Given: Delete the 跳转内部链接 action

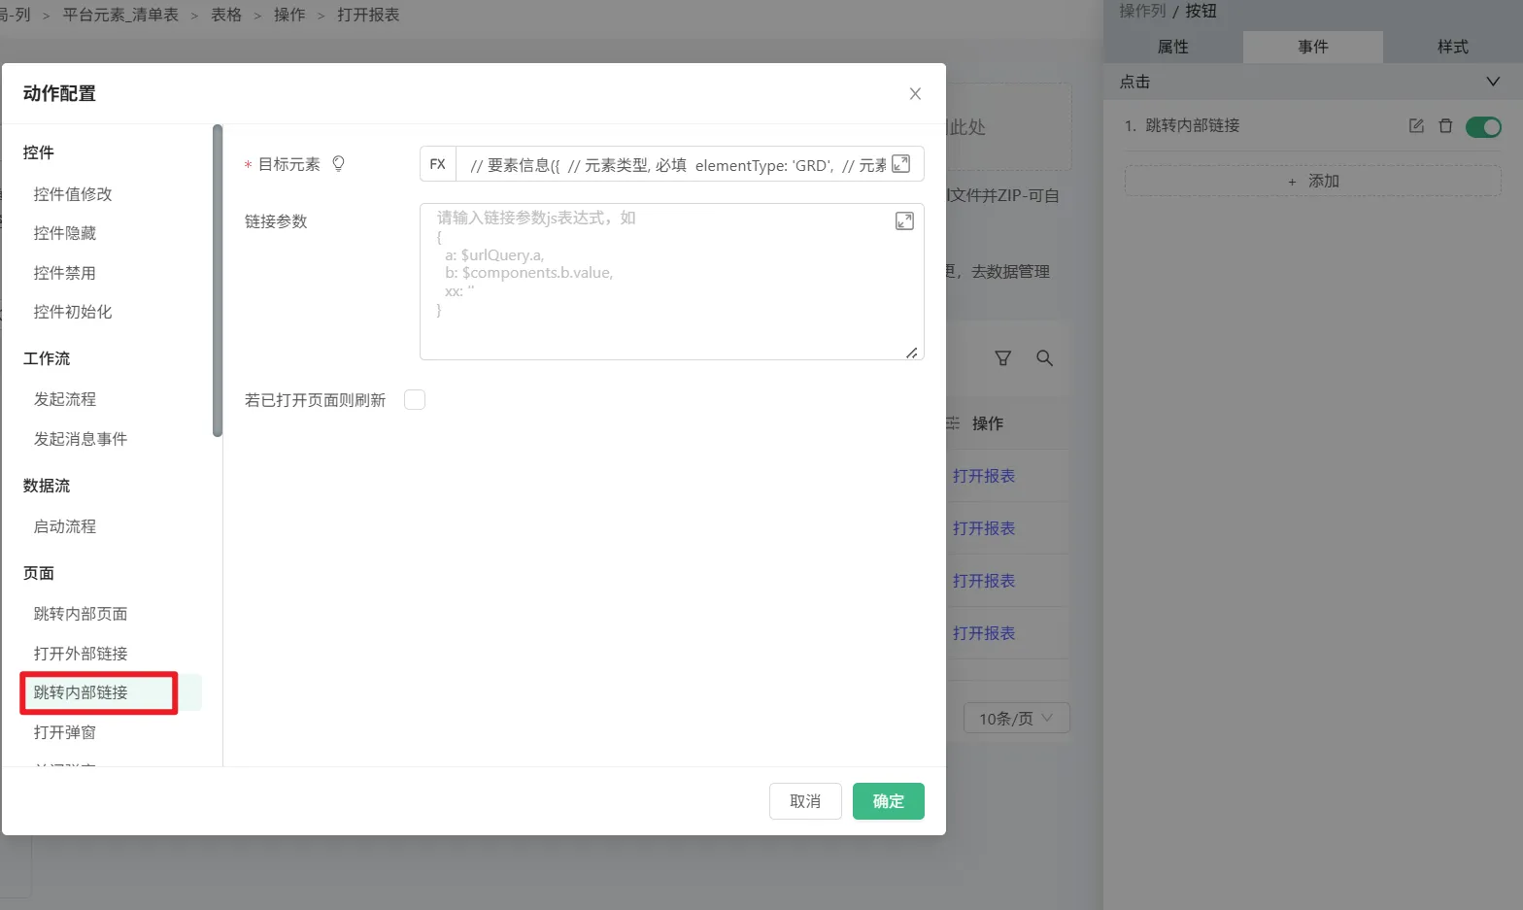Looking at the screenshot, I should 1445,126.
